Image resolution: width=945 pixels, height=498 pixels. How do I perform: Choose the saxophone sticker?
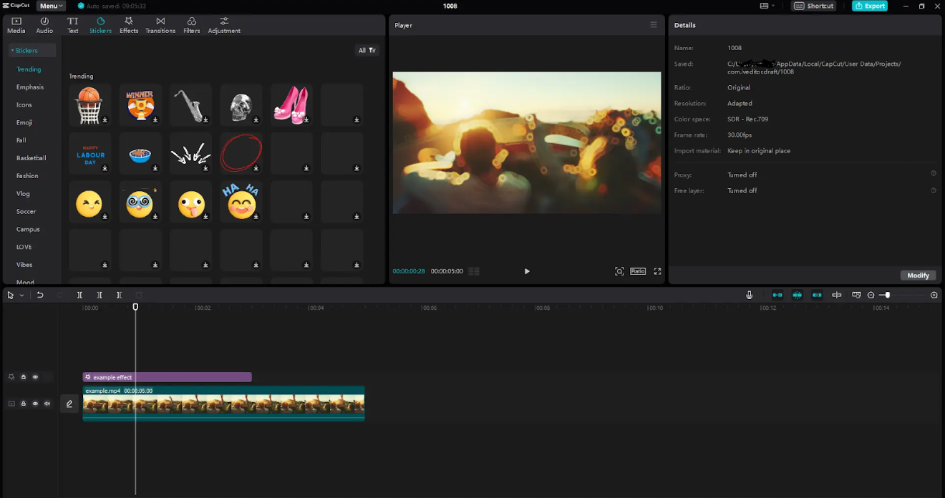point(190,104)
